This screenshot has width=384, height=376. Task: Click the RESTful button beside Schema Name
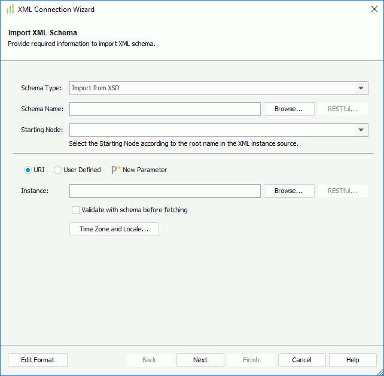[343, 109]
